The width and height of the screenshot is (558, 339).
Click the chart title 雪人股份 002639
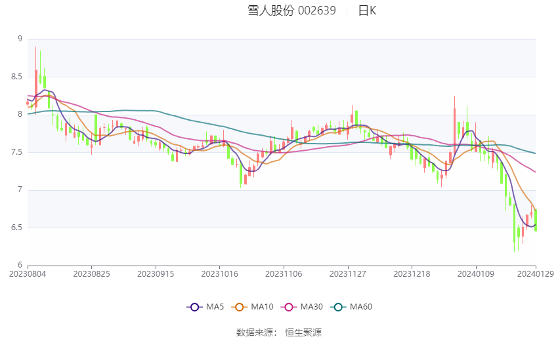tap(291, 10)
